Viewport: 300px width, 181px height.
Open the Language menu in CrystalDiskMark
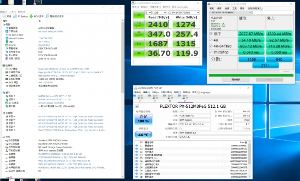click(x=180, y=7)
